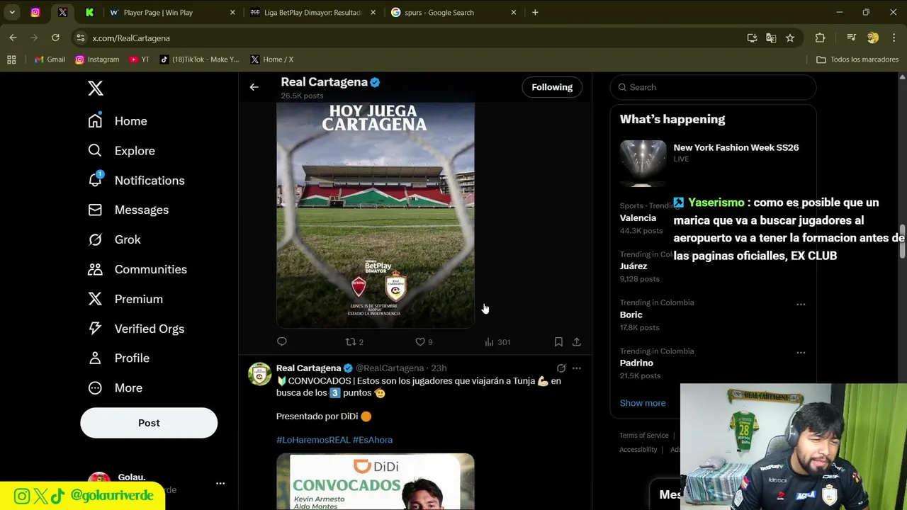Switch to the pinned Instagram tab
Screen dimensions: 907x510
[35, 13]
